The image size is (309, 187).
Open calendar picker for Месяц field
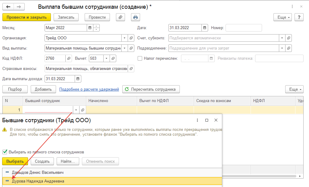90,28
